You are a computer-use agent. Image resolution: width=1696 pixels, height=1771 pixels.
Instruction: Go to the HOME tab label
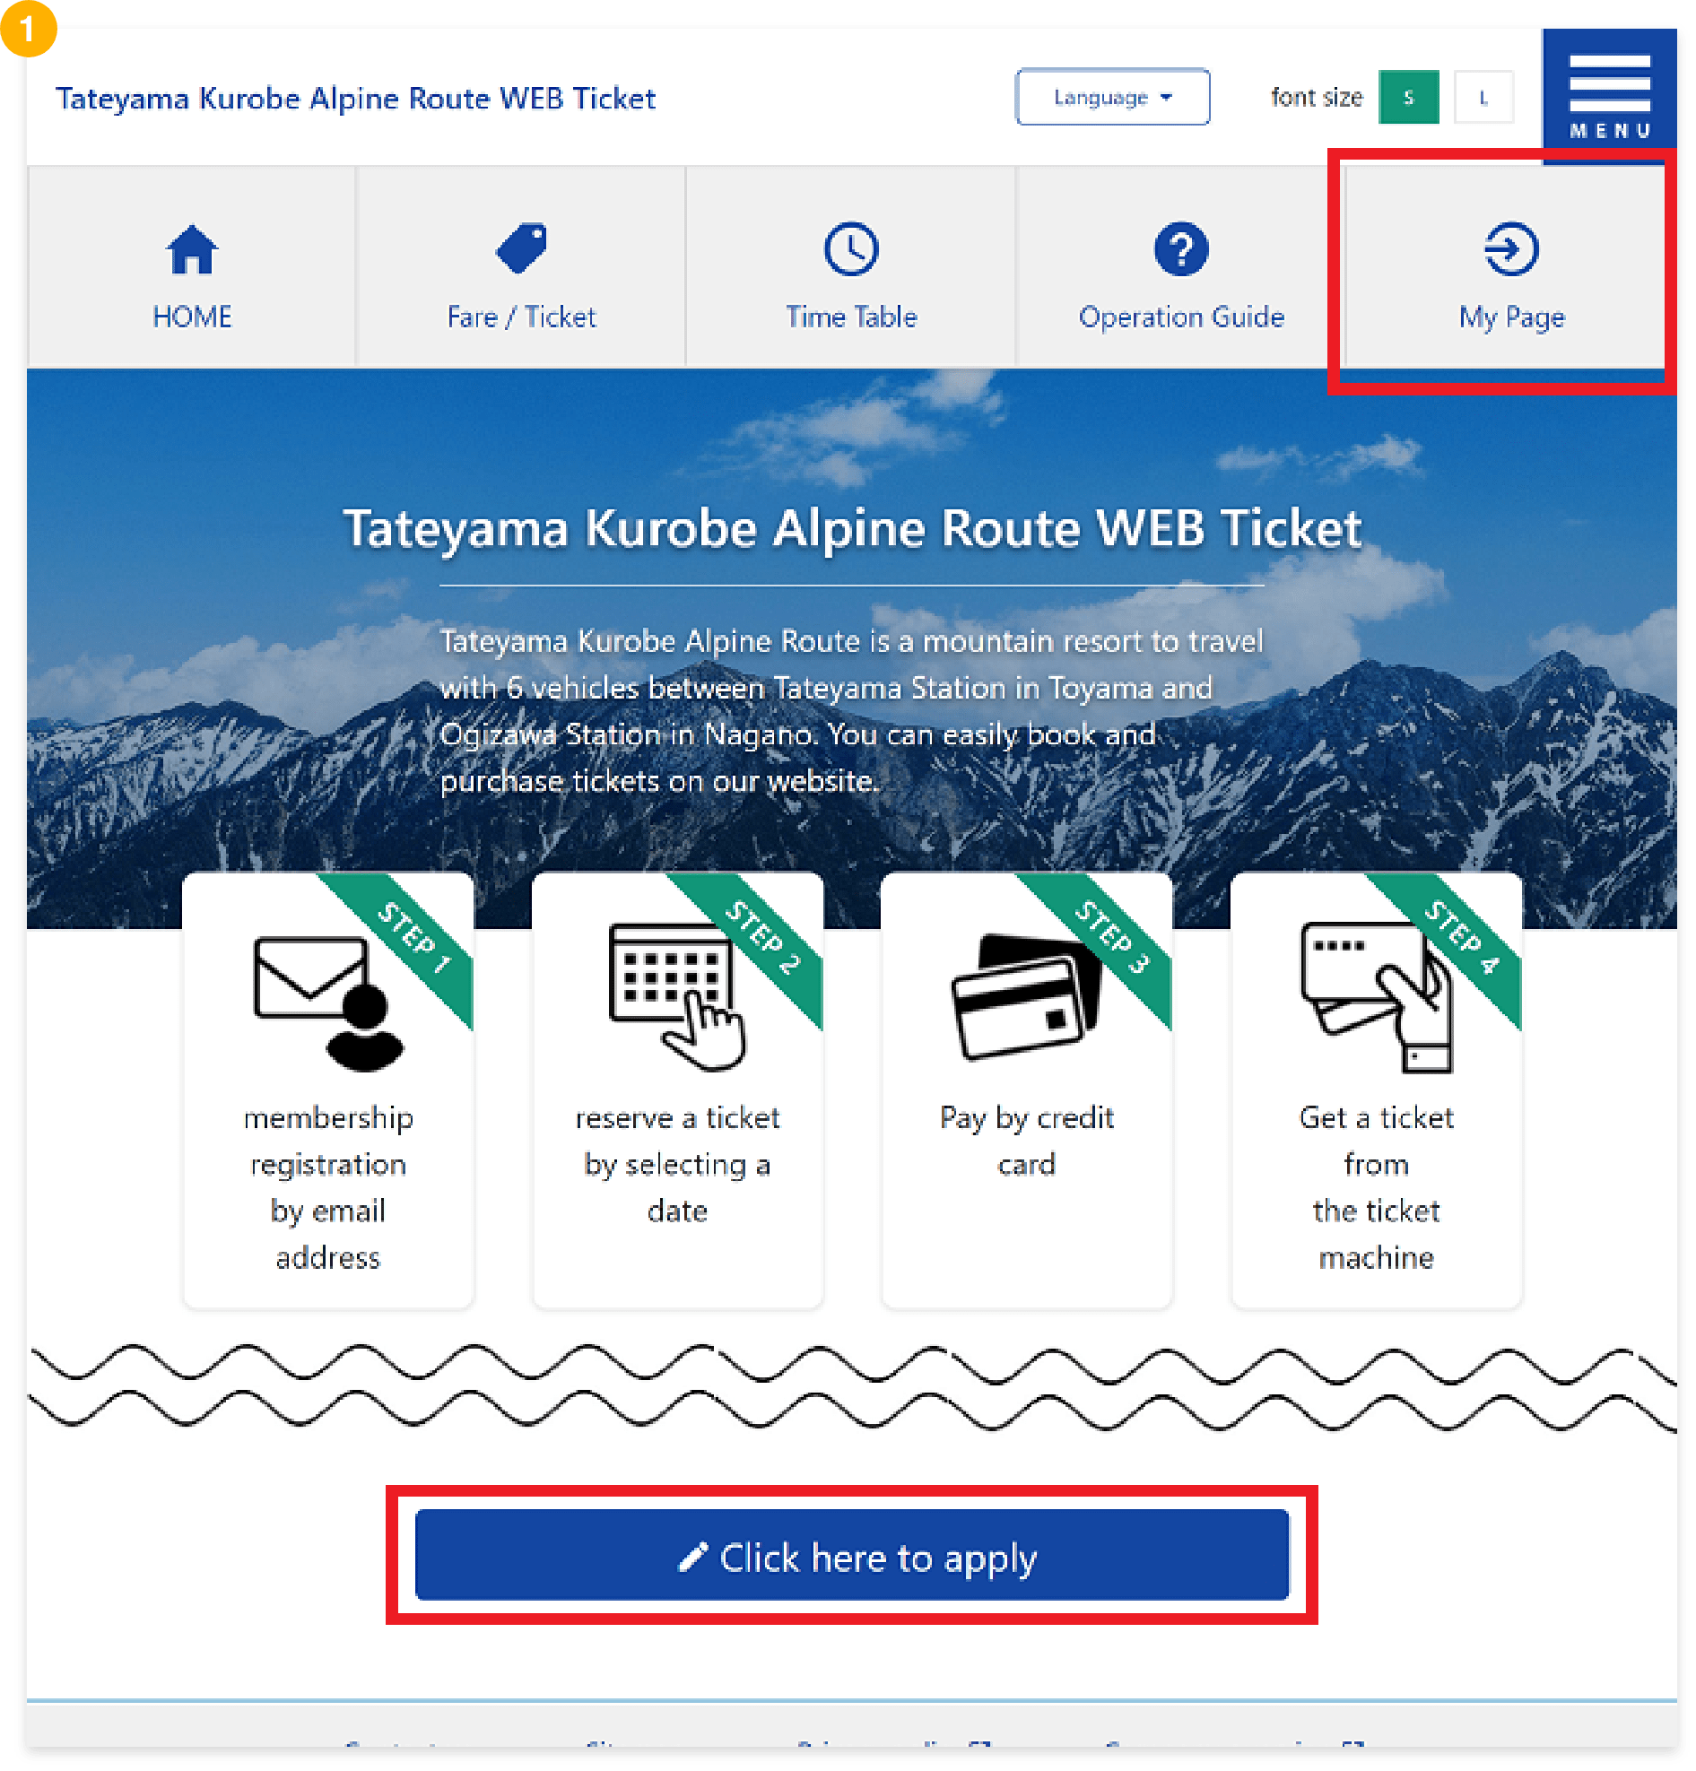click(x=192, y=317)
